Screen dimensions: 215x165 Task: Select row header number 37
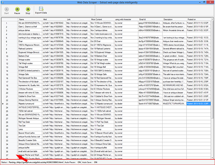10,155
